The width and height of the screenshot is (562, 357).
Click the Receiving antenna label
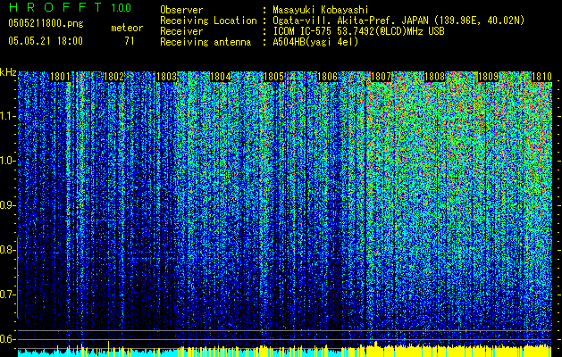tap(206, 42)
